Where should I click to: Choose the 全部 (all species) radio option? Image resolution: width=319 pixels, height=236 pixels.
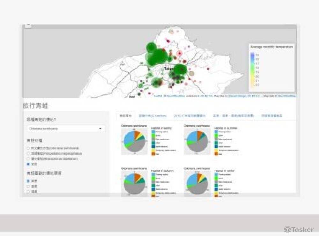tap(28, 164)
